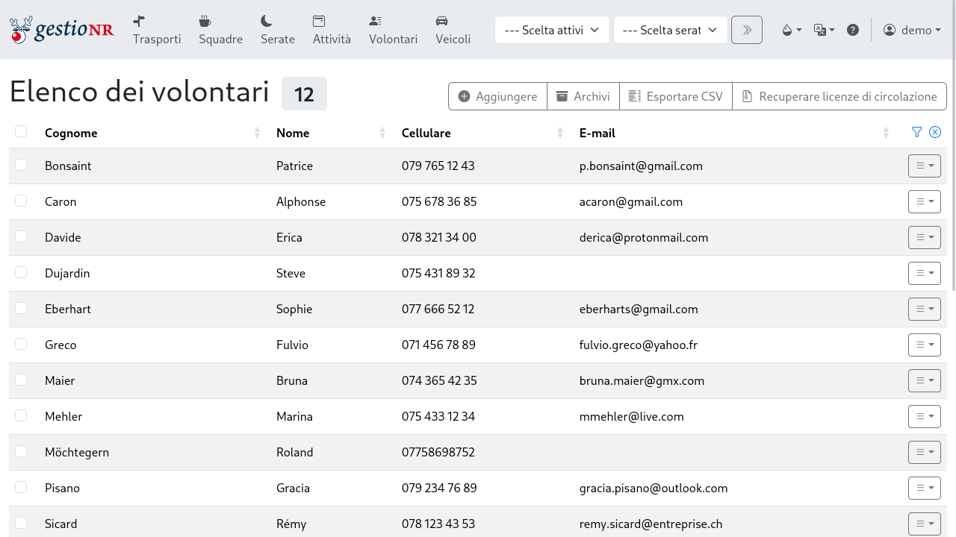Image resolution: width=956 pixels, height=537 pixels.
Task: Clear filters with the circled X icon
Action: [935, 132]
